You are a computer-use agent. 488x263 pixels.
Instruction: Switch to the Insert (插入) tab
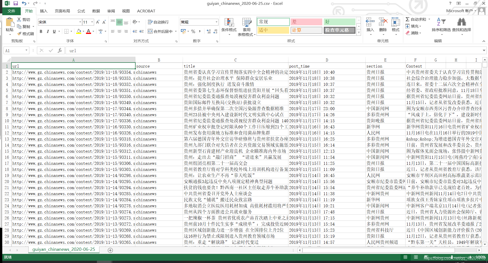click(x=44, y=11)
